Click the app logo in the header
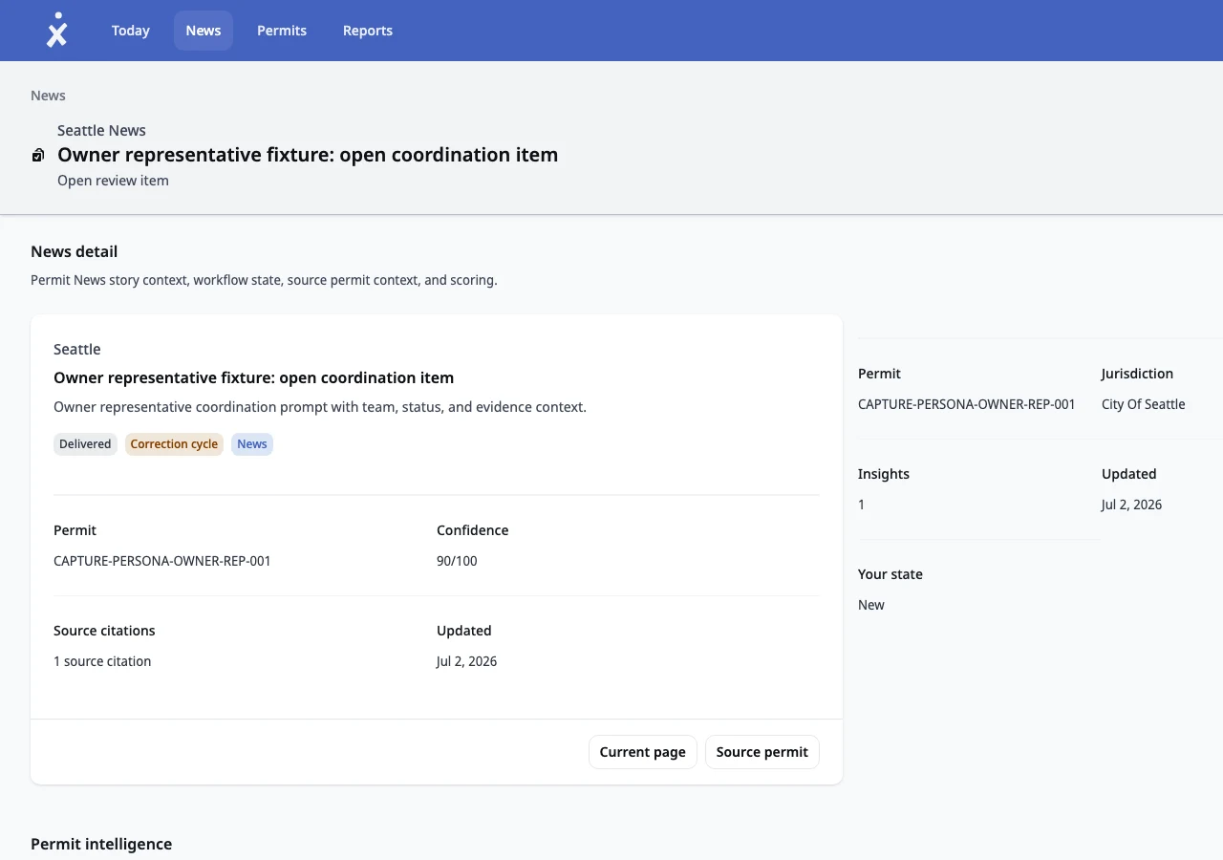Viewport: 1223px width, 860px height. tap(57, 31)
